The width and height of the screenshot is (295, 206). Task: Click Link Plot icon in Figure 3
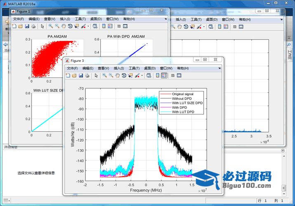[149, 75]
